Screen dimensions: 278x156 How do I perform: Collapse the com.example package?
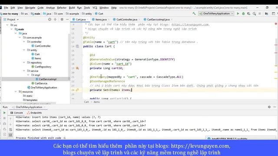point(20,38)
